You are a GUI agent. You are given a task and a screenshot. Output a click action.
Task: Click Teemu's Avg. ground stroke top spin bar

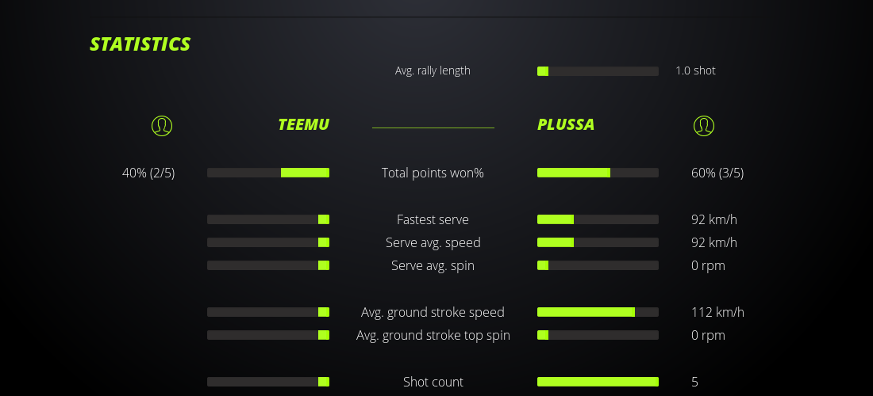(x=268, y=335)
